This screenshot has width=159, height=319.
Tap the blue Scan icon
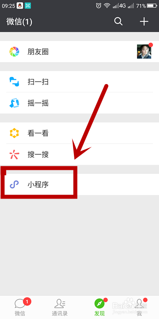pyautogui.click(x=14, y=82)
